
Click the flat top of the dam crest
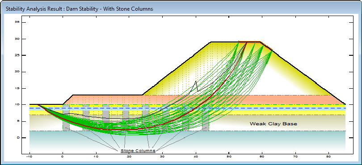[236, 42]
